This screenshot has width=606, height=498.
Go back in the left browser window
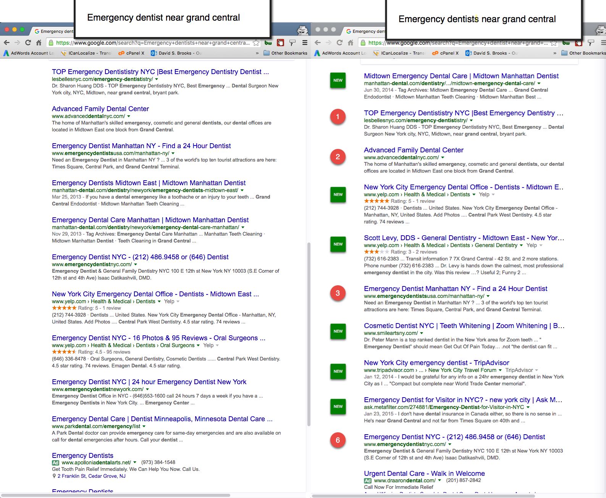coord(7,43)
